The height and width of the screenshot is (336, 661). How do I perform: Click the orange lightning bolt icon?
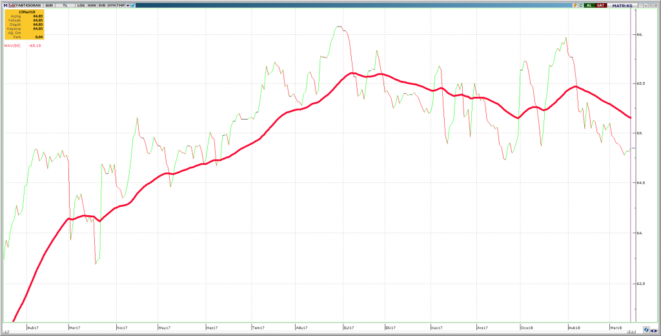575,5
